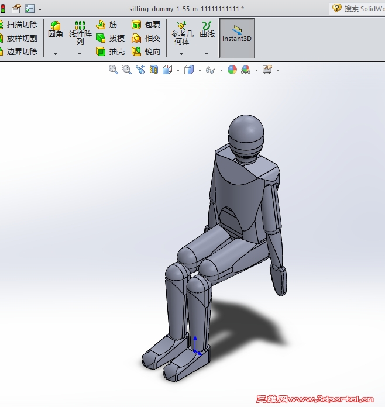Expand the Hide/Show Items dropdown arrow

tap(221, 70)
